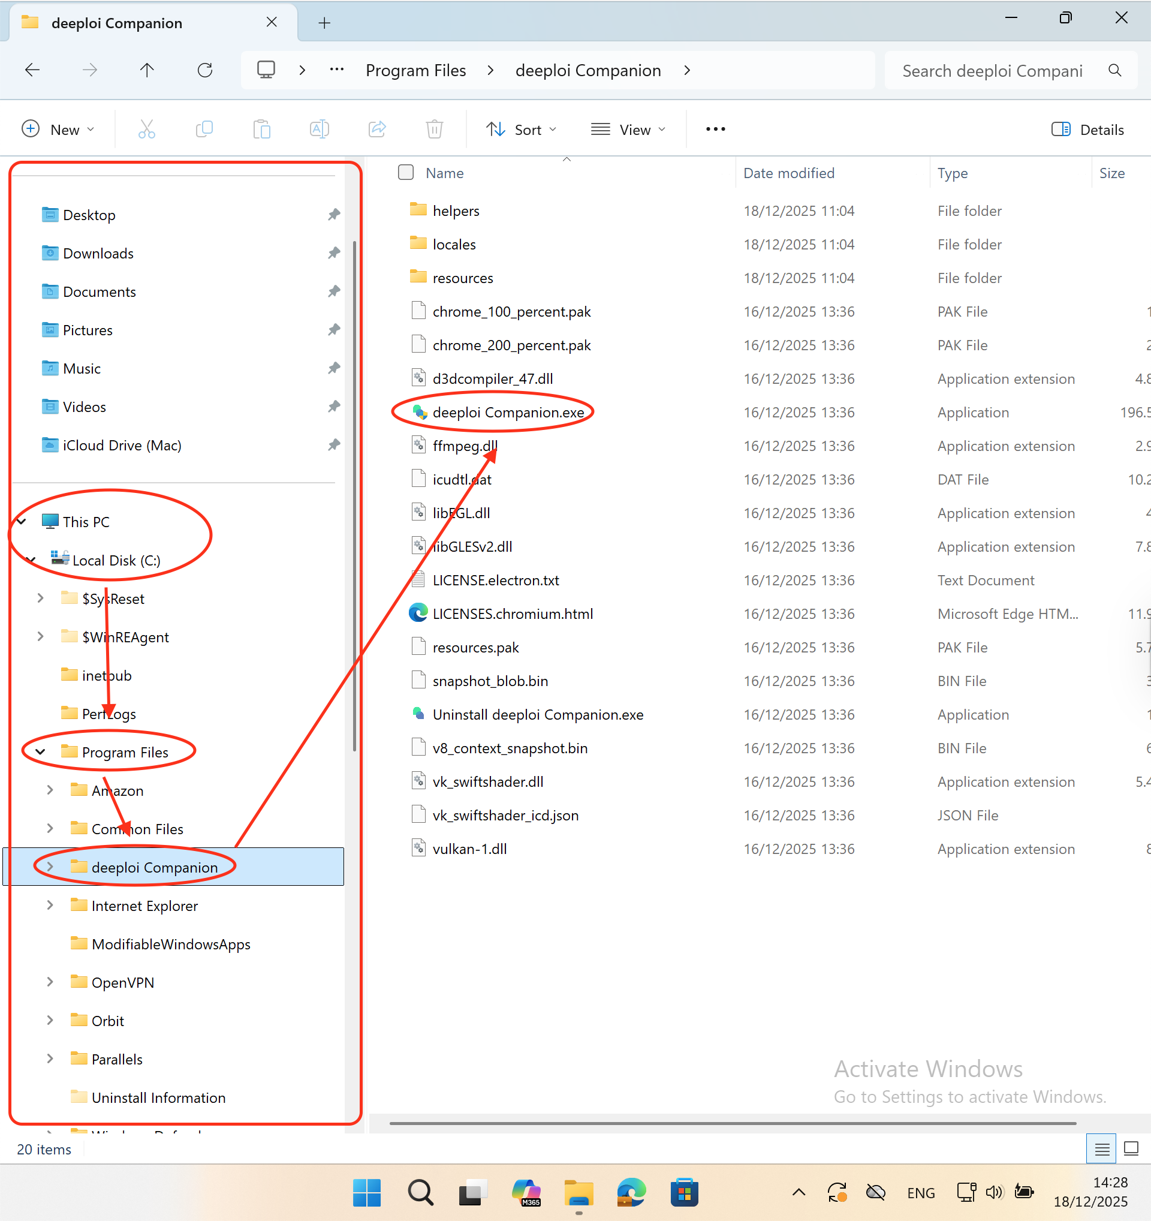Open breadcrumb ellipsis for hidden path

336,70
